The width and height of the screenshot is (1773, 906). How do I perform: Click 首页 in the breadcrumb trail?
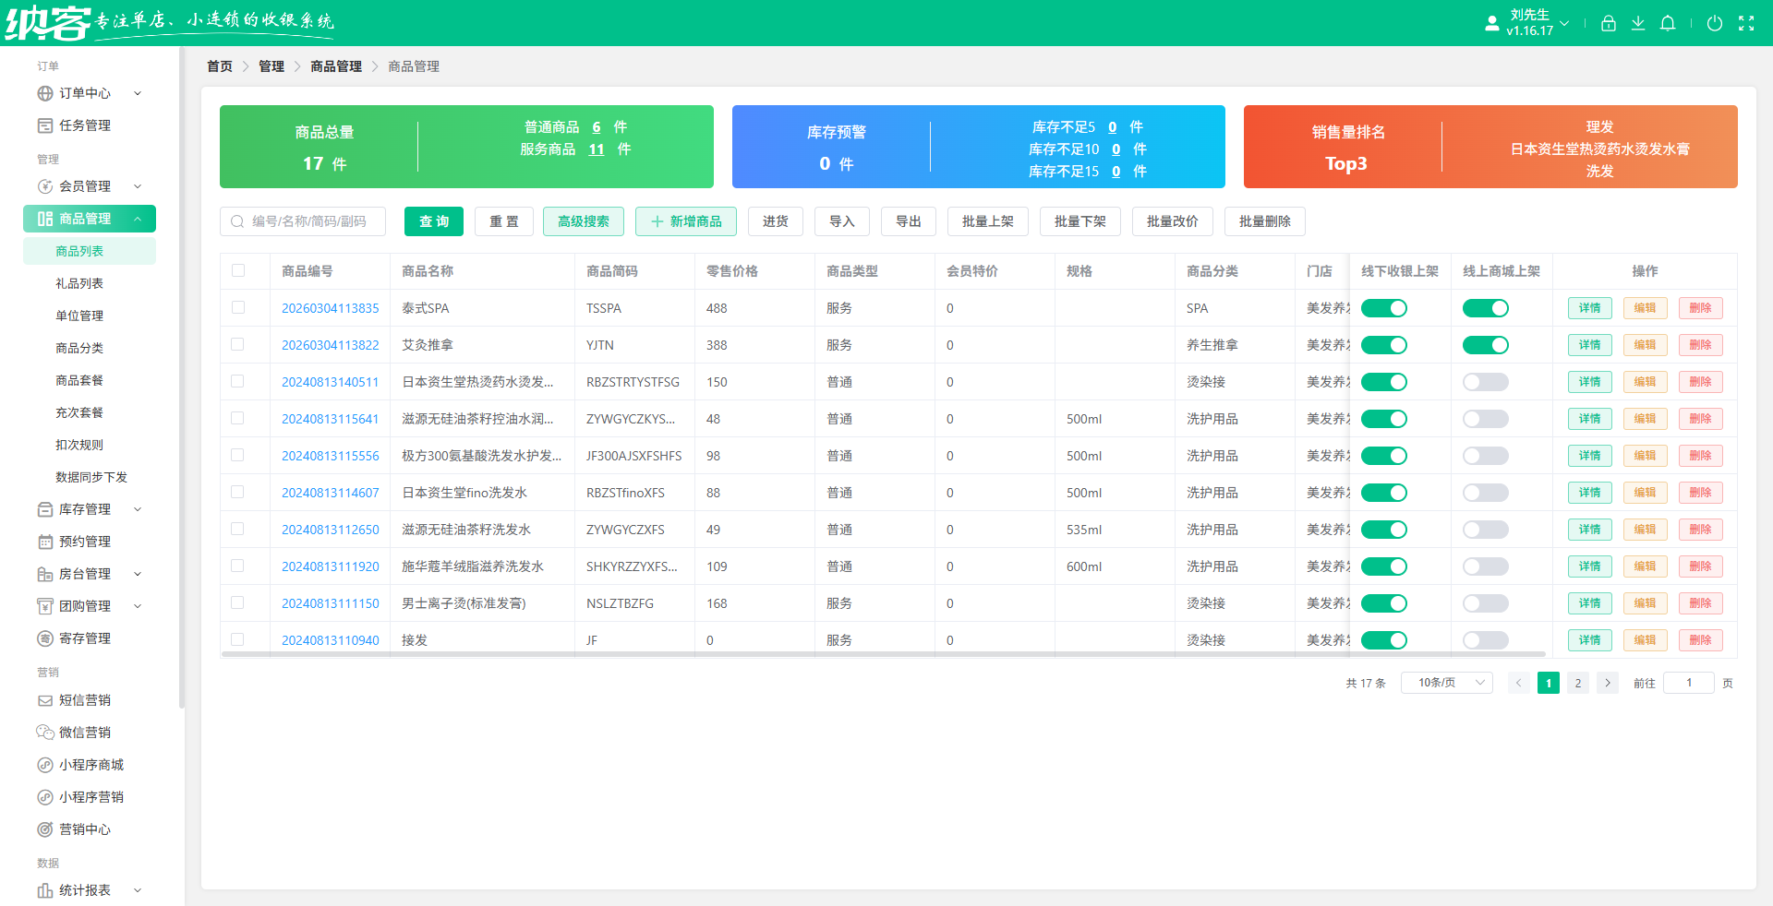pos(220,66)
